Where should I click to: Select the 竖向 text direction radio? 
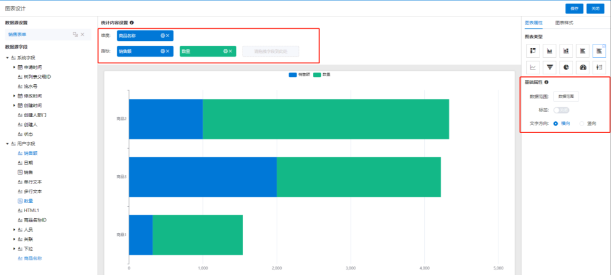582,123
